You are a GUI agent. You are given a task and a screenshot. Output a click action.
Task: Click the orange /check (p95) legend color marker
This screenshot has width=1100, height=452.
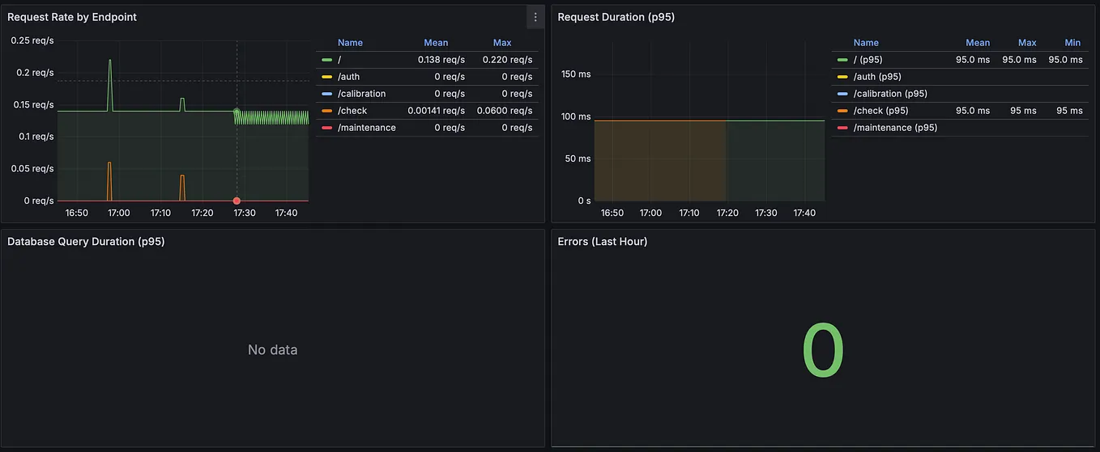[x=842, y=111]
